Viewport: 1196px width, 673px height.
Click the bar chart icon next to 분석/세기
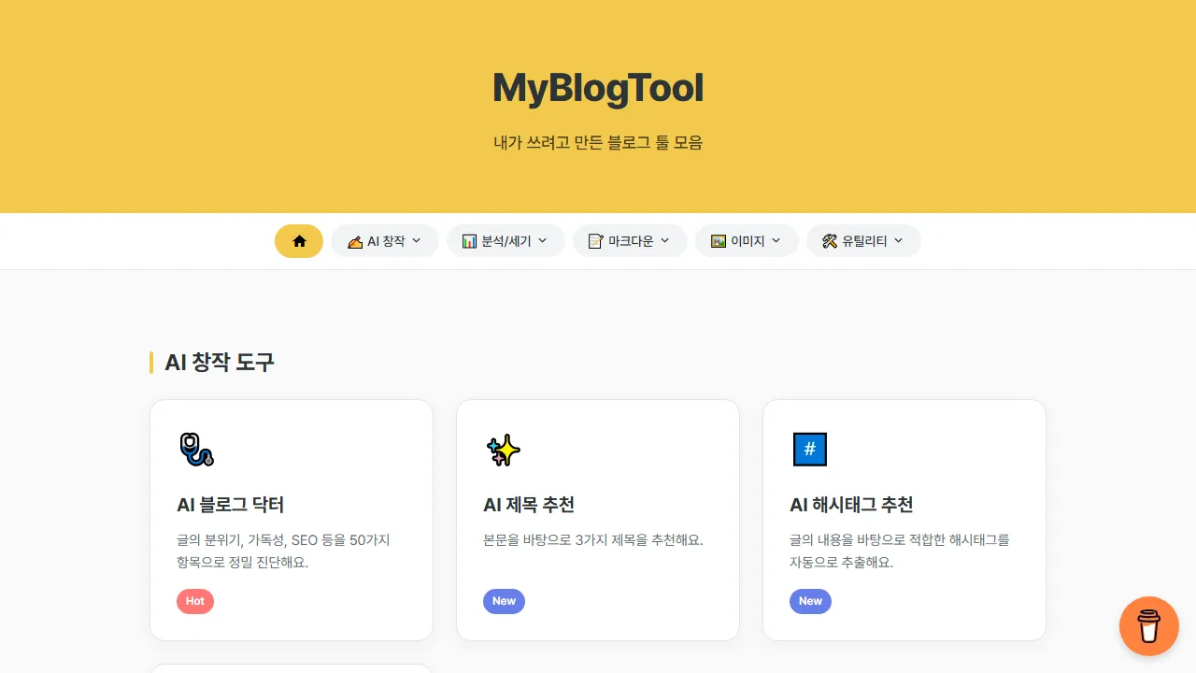[x=469, y=240]
